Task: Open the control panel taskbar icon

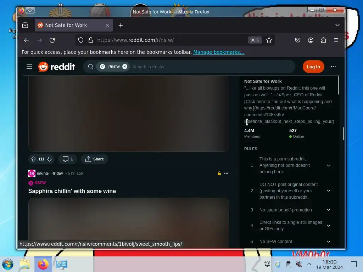Action: (62, 264)
